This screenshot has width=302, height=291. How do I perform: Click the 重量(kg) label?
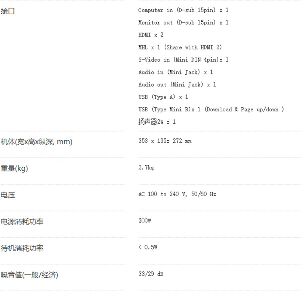coord(14,168)
